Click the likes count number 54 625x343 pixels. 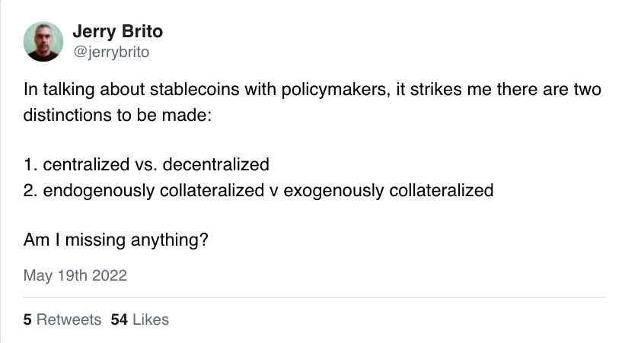coord(119,319)
